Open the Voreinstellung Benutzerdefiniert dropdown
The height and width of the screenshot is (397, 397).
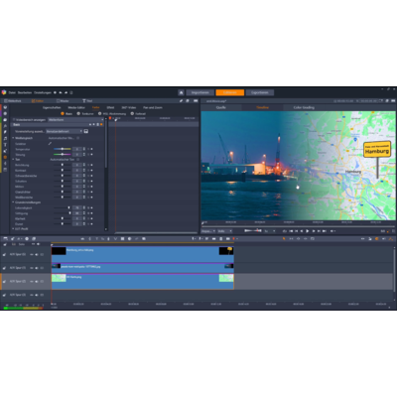tap(65, 131)
